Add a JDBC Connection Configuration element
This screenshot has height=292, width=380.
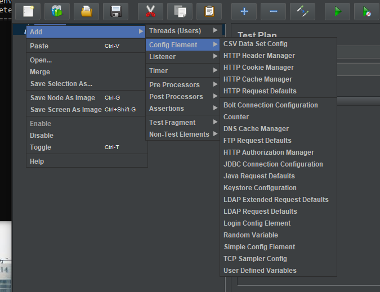pyautogui.click(x=273, y=164)
